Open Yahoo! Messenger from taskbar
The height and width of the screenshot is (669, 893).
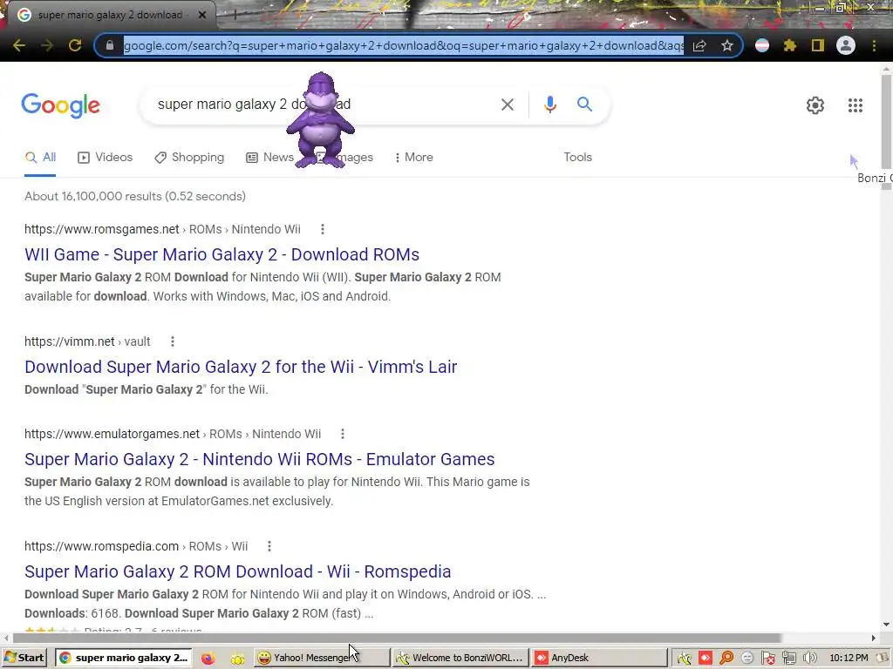pyautogui.click(x=322, y=658)
